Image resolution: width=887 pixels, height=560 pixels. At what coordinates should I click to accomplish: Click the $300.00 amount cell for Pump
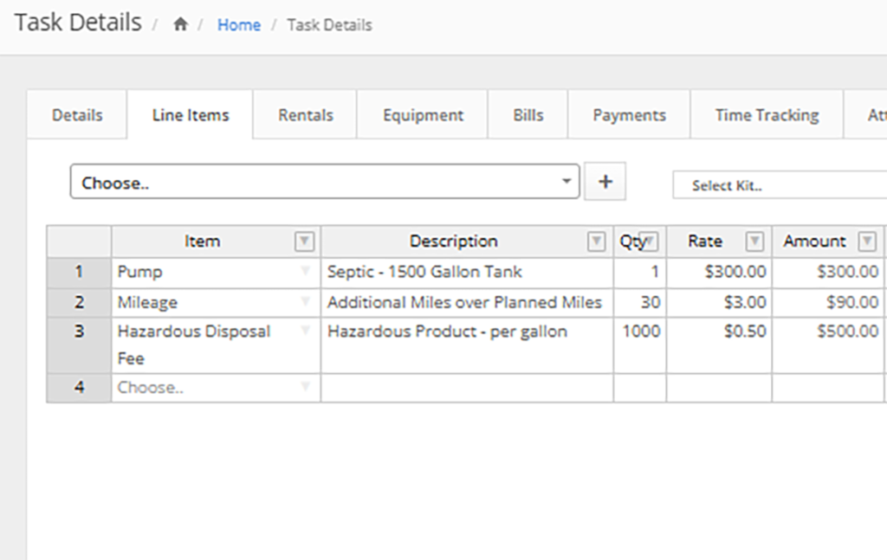[x=828, y=273]
